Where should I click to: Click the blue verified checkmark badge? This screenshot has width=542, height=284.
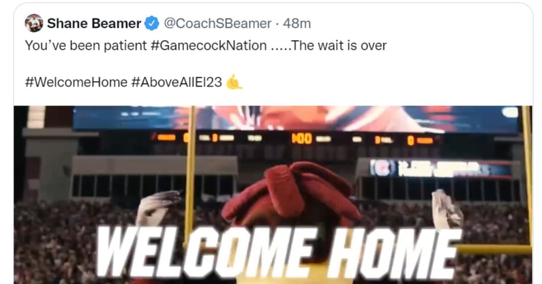[151, 23]
